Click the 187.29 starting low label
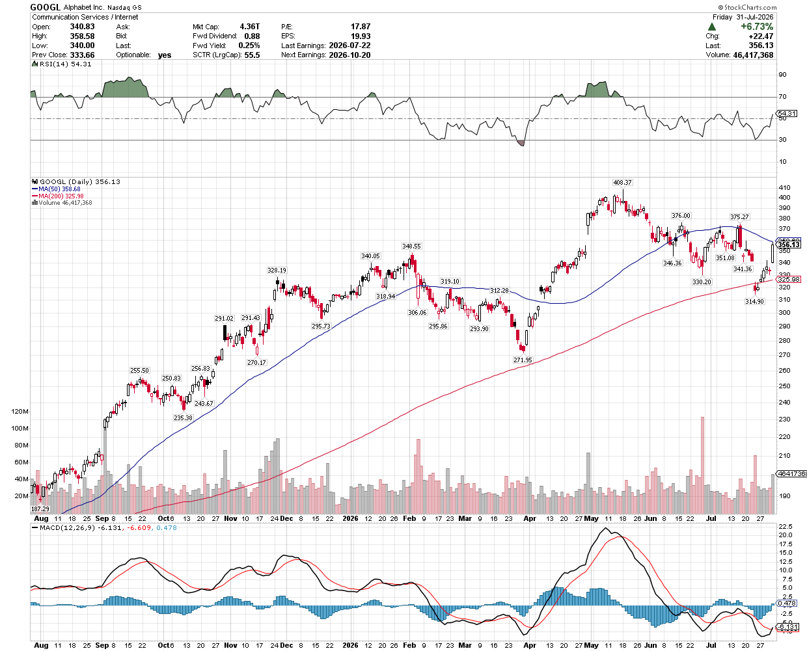 (x=40, y=509)
